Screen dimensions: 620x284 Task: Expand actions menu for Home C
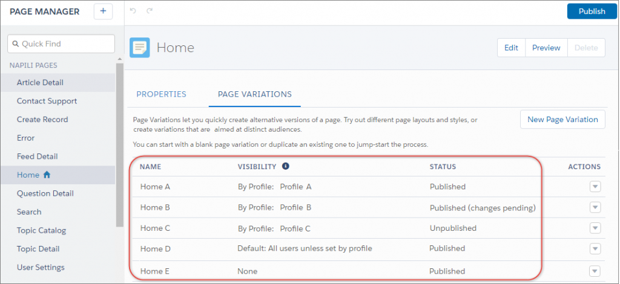(x=595, y=228)
